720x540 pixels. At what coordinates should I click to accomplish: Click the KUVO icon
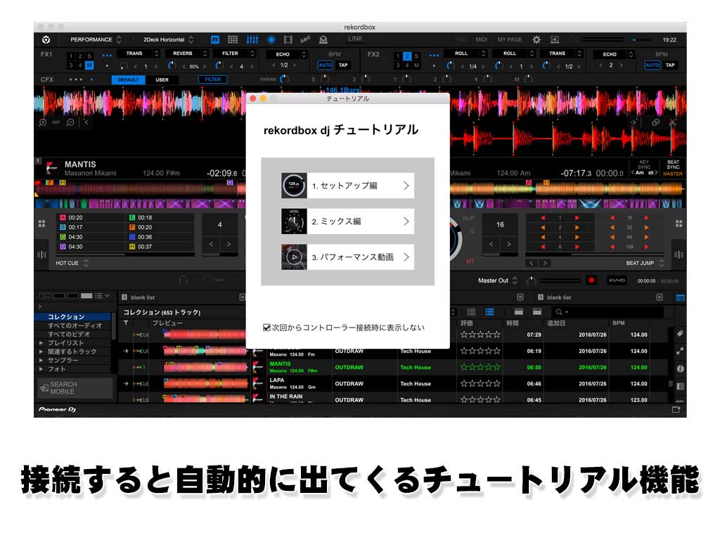pyautogui.click(x=616, y=280)
